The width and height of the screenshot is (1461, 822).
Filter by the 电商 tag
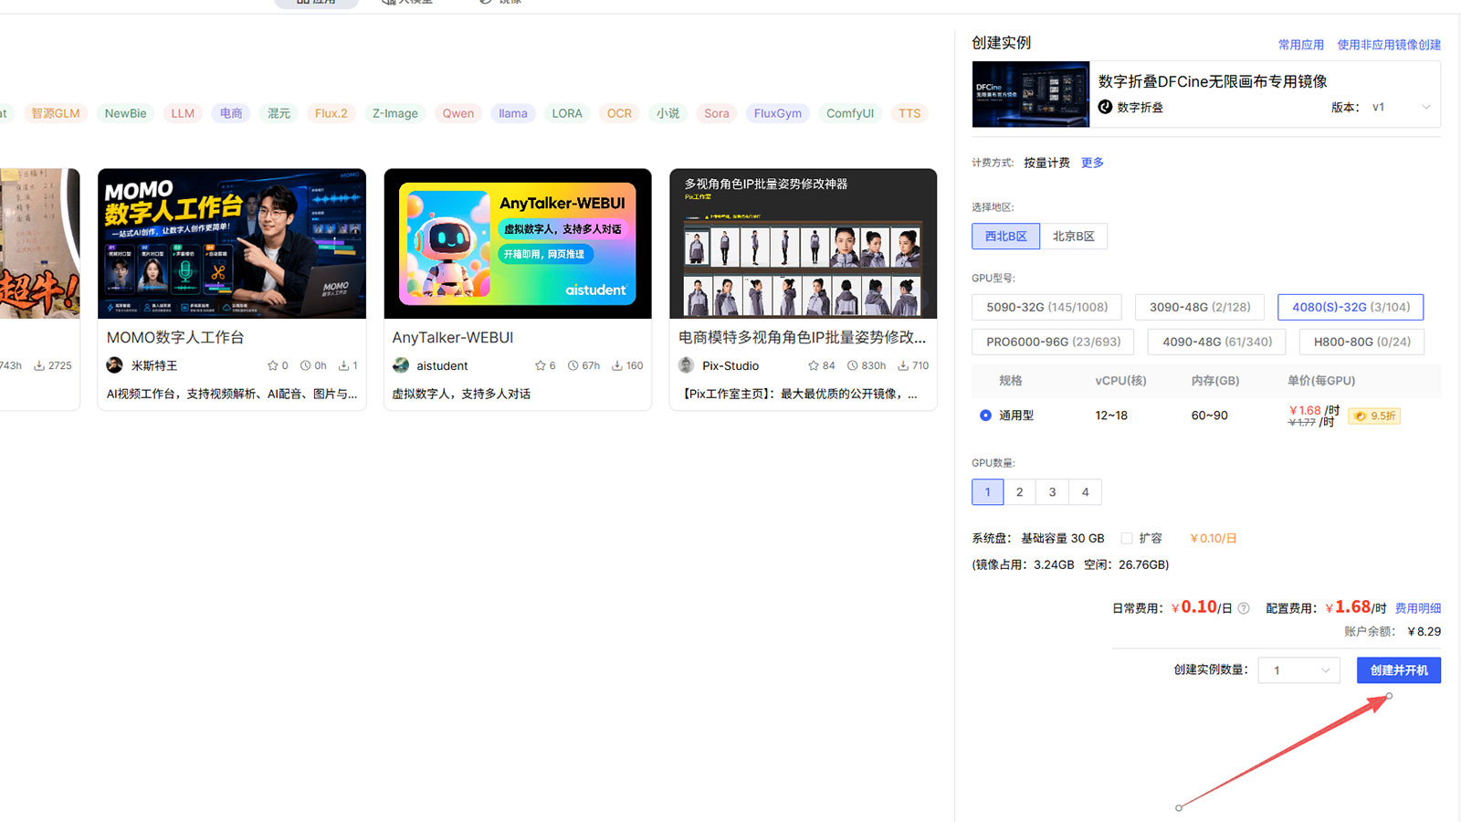(231, 113)
